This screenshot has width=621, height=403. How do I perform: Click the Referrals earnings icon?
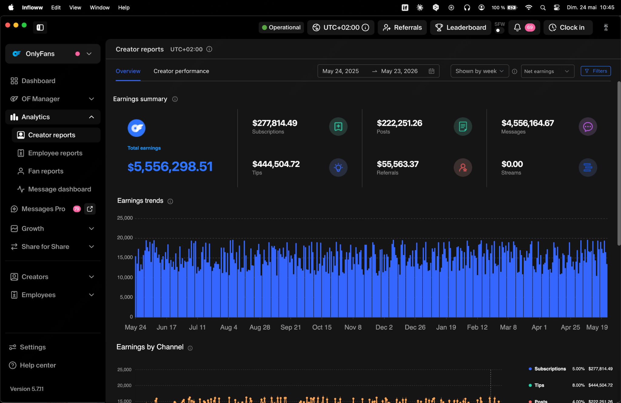pyautogui.click(x=463, y=168)
